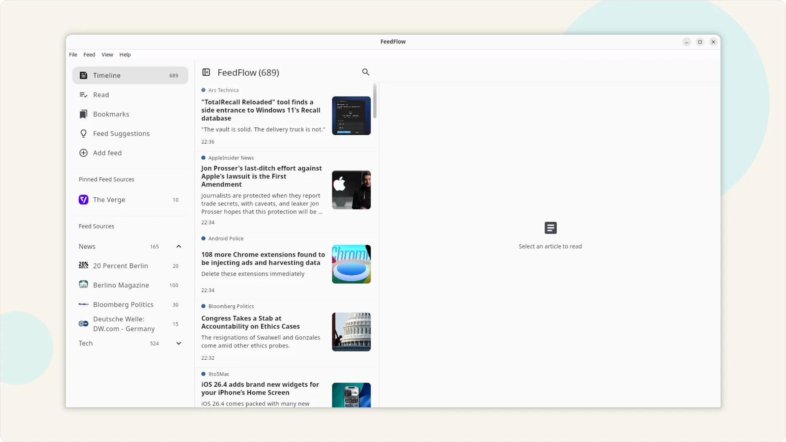Click the Berlino Magazine feed icon
786x442 pixels.
(x=84, y=284)
